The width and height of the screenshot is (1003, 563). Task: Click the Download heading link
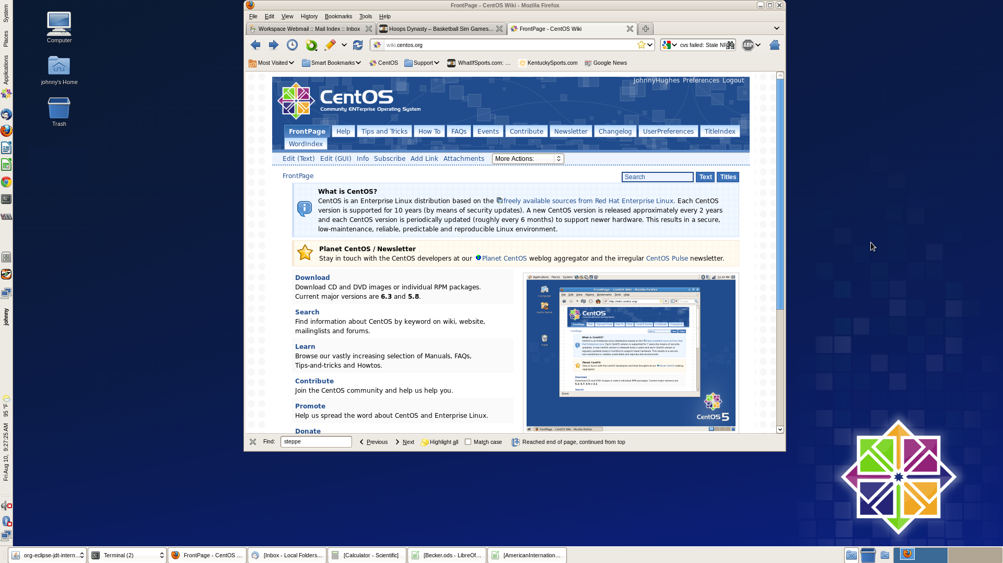(x=312, y=278)
